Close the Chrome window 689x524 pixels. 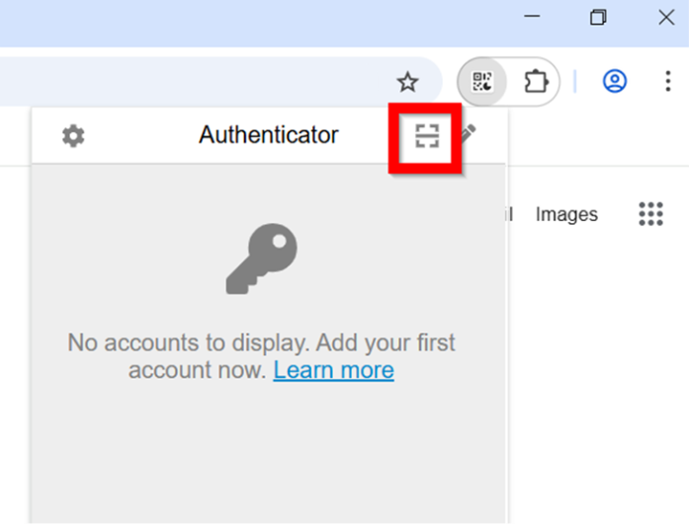coord(665,18)
